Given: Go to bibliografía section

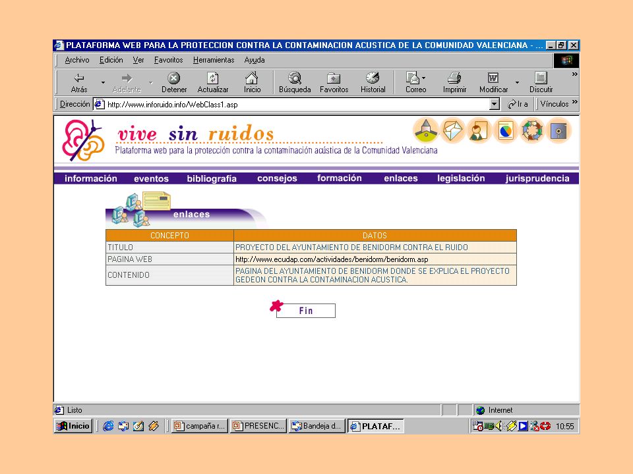Looking at the screenshot, I should point(212,178).
